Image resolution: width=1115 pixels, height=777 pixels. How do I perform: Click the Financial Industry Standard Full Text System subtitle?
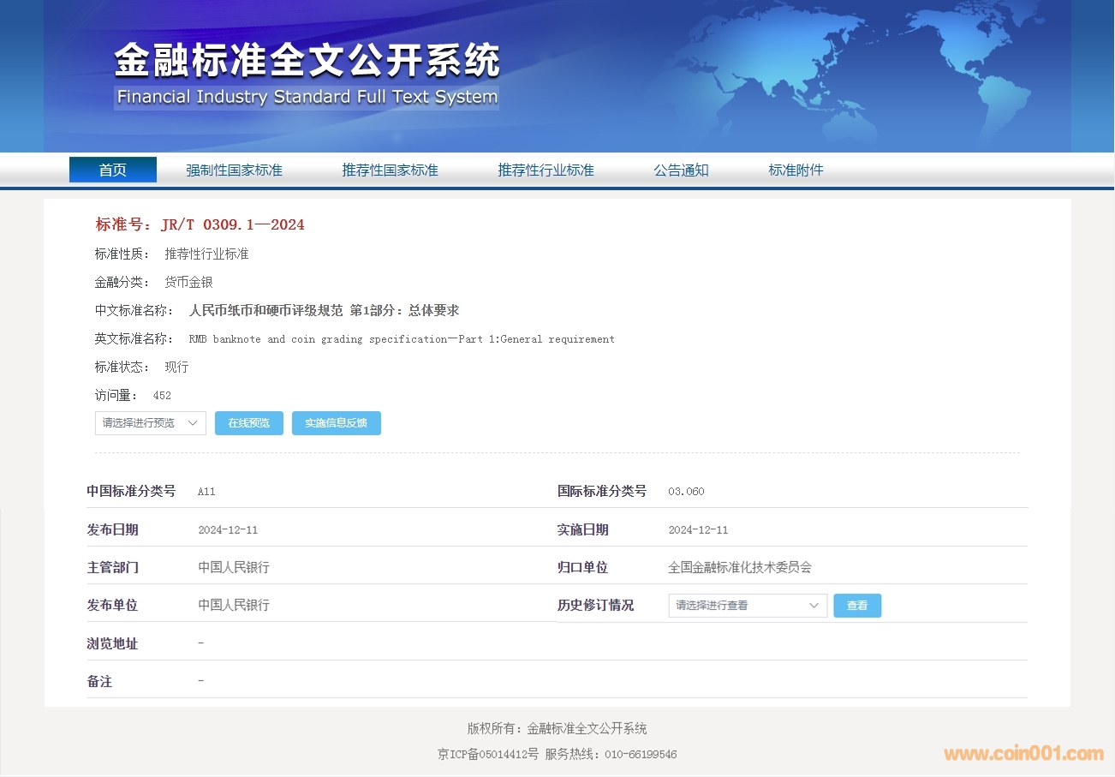[x=307, y=97]
